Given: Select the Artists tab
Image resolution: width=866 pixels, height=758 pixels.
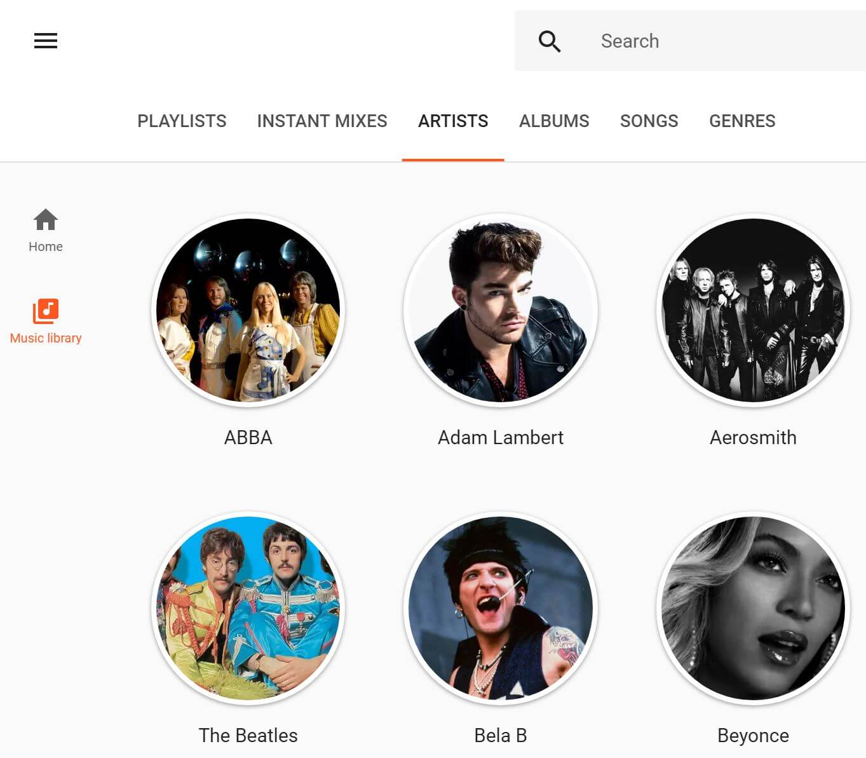Looking at the screenshot, I should coord(453,121).
